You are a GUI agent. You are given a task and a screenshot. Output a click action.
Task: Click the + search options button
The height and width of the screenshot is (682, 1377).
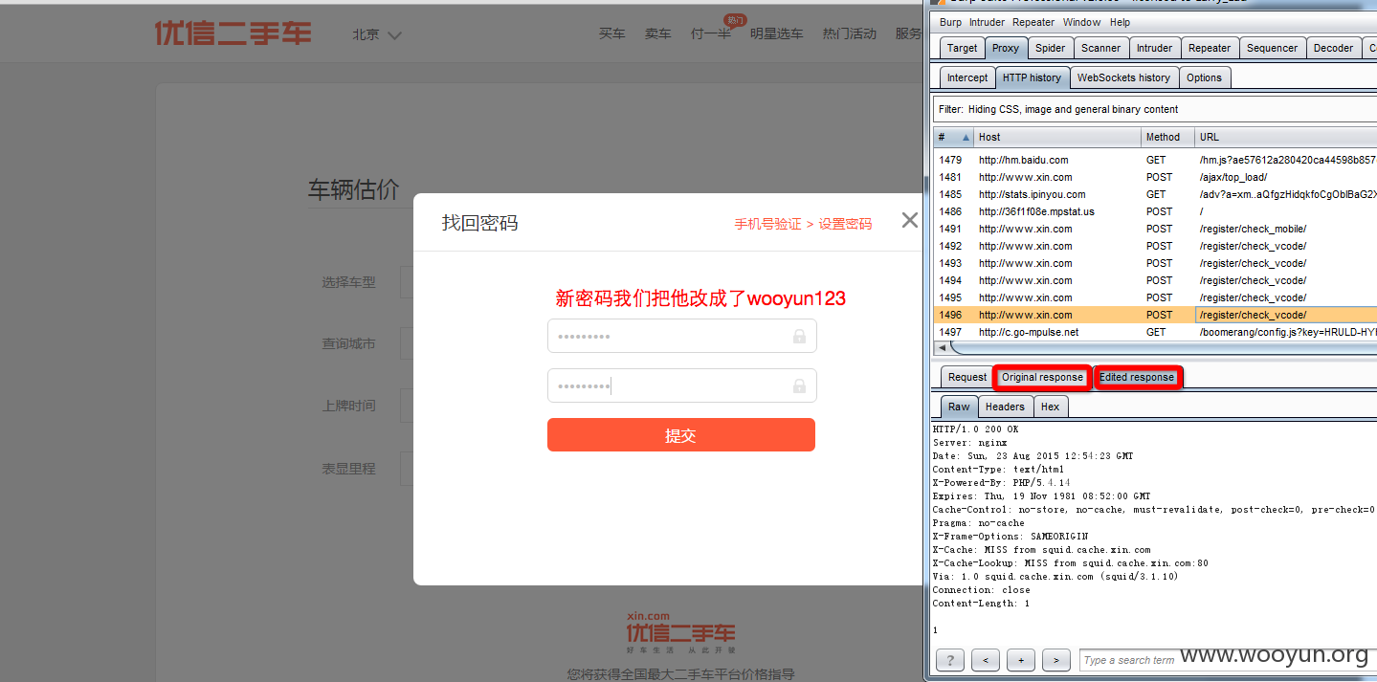1021,660
